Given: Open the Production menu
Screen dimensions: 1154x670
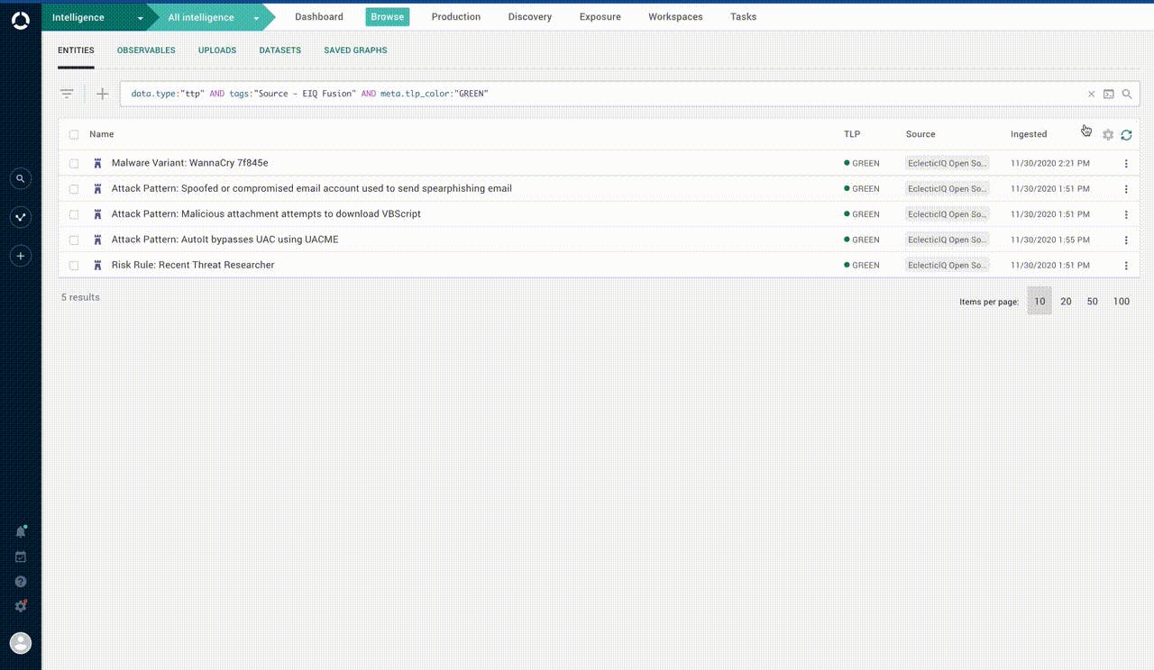Looking at the screenshot, I should coord(456,17).
